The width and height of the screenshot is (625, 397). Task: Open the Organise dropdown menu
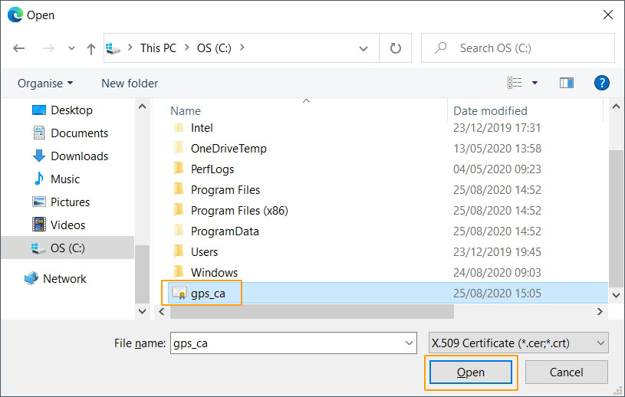pyautogui.click(x=45, y=83)
